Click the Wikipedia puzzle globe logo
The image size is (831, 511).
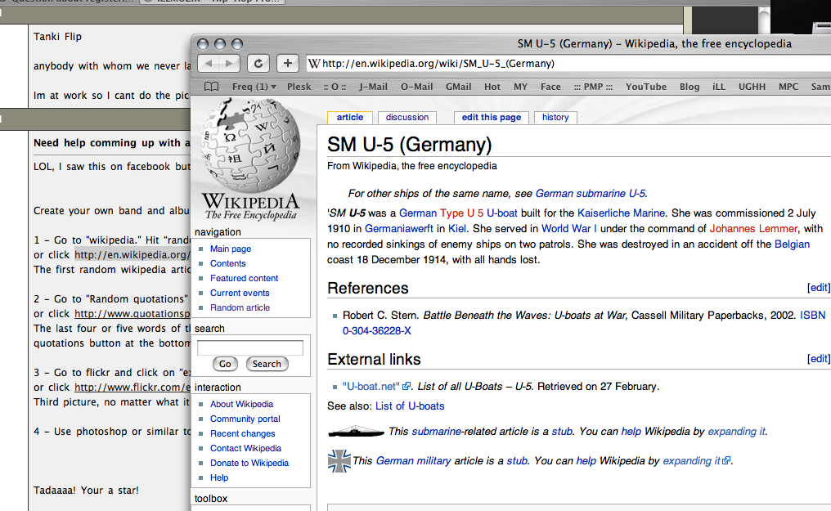tap(250, 145)
